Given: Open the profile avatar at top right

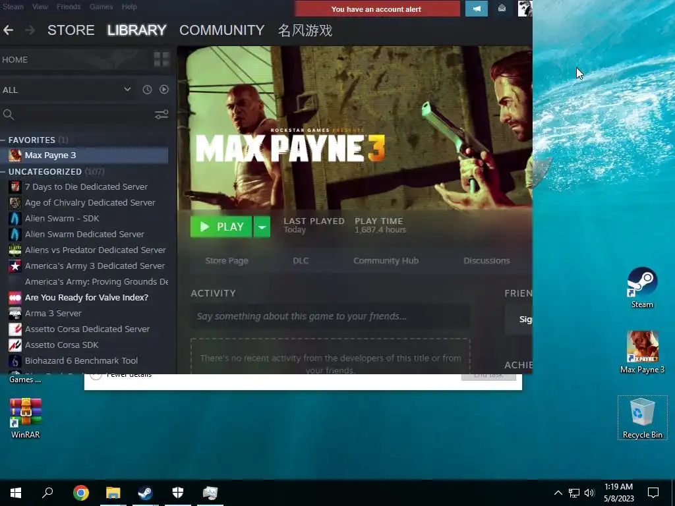Looking at the screenshot, I should 525,9.
